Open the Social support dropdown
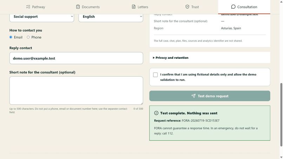Screen dimensions: 283x159 click(x=42, y=16)
